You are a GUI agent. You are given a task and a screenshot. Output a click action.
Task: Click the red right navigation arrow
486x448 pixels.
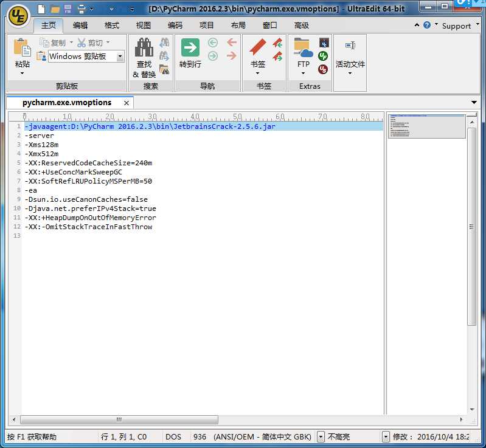click(x=232, y=56)
